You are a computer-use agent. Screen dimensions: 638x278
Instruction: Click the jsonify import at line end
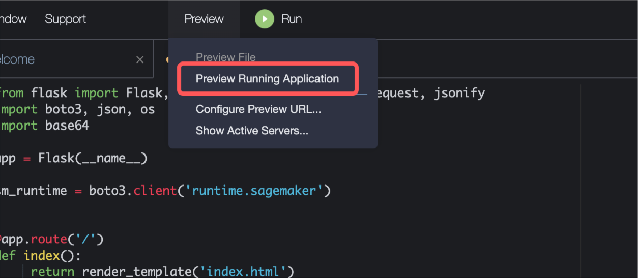[x=459, y=93]
